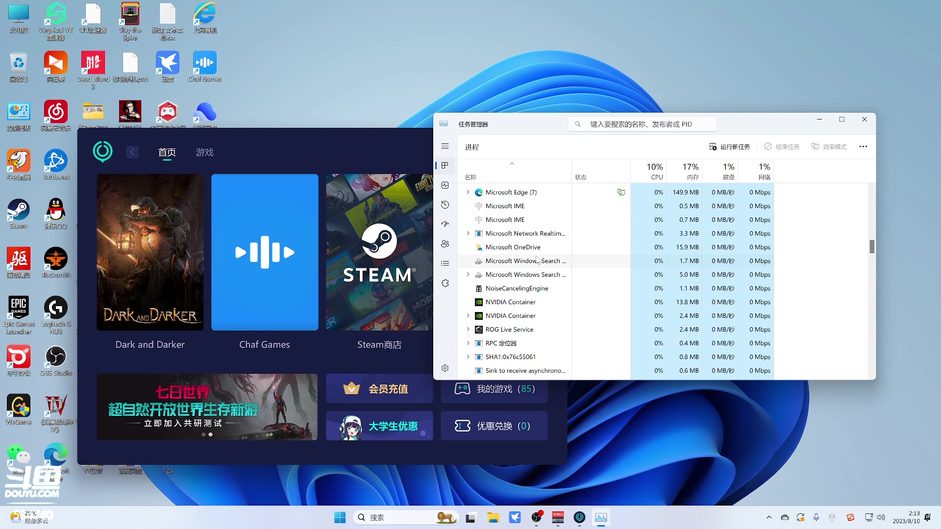Open File Explorer from the taskbar
Screen dimensions: 941x529
click(x=493, y=517)
